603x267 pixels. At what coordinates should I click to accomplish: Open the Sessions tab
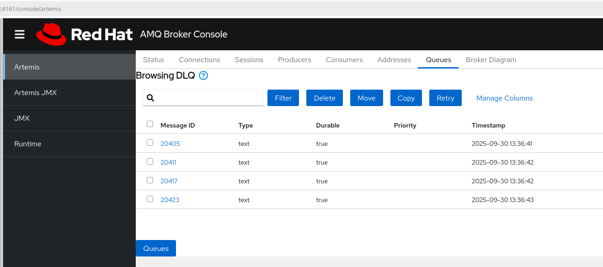point(249,60)
